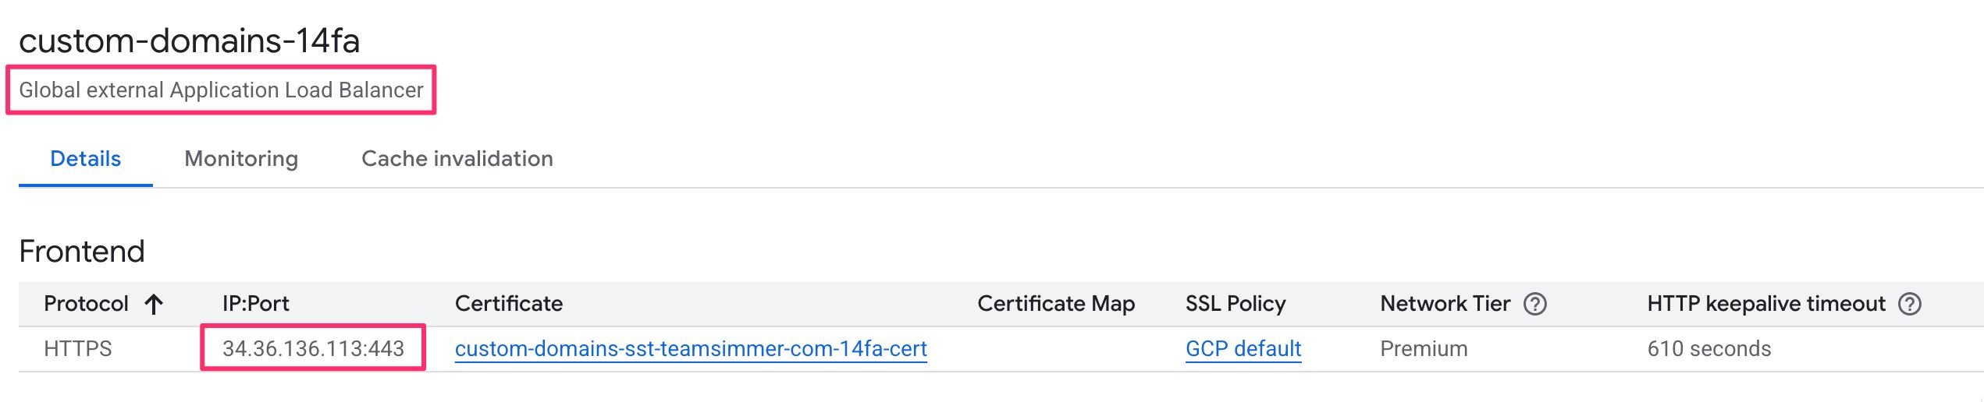Screen dimensions: 1984x402
Task: Click the Global external Application Load Balancer label
Action: pos(221,90)
